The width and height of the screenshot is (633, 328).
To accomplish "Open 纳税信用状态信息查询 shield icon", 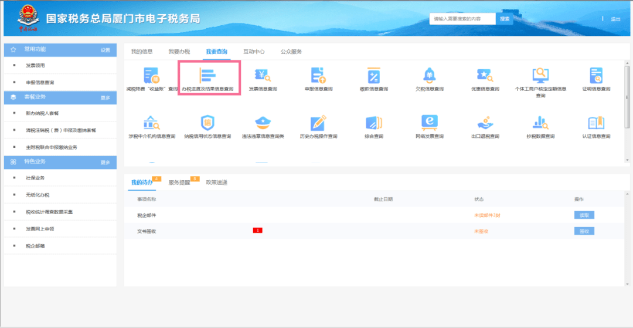I will click(x=207, y=123).
